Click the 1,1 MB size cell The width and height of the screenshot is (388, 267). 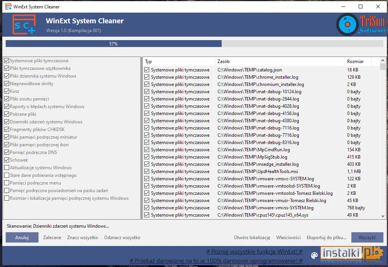click(354, 172)
